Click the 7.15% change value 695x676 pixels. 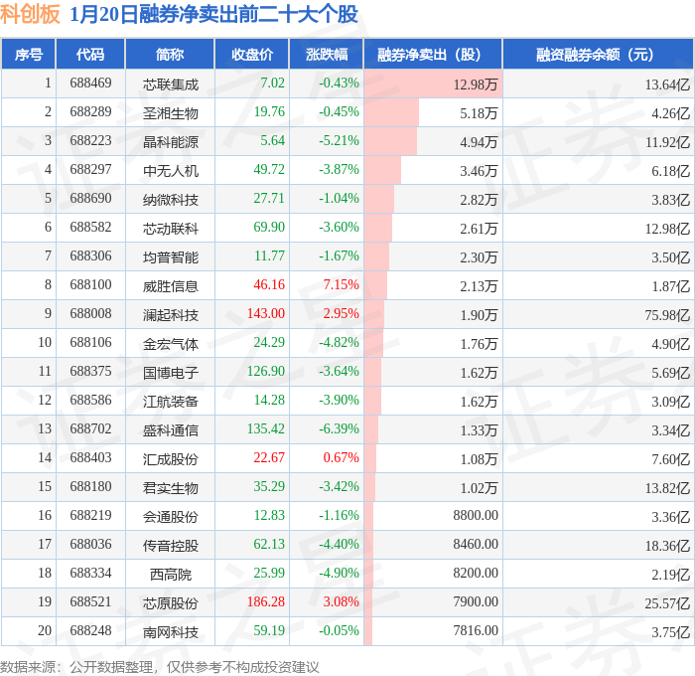tap(341, 285)
